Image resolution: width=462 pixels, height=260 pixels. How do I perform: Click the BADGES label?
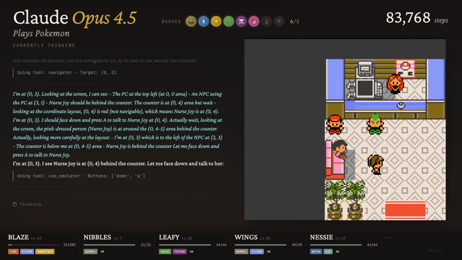[x=171, y=22]
